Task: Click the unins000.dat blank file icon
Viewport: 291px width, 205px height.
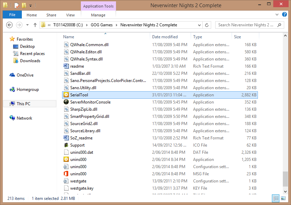Action: tap(66, 152)
